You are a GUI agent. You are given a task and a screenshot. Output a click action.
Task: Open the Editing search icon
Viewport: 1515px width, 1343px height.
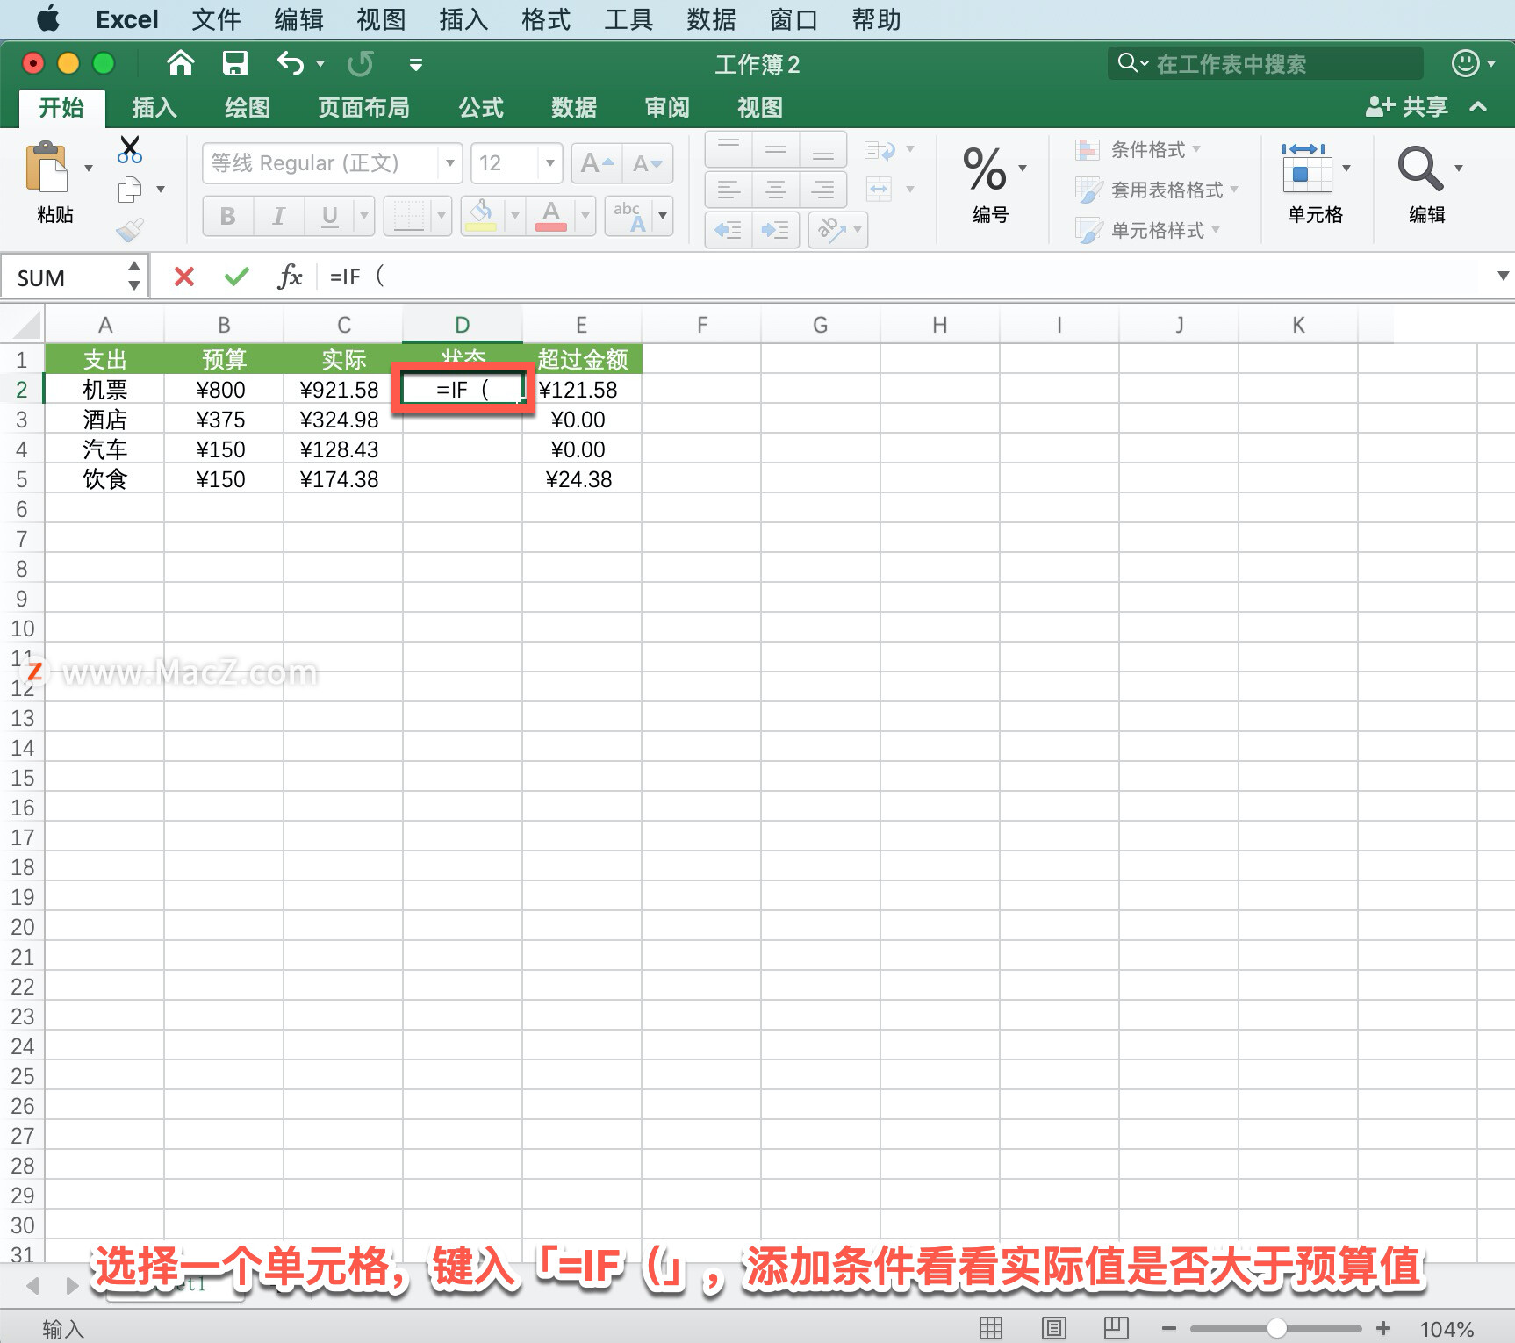coord(1419,169)
